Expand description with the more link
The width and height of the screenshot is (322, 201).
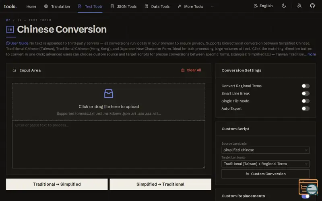[312, 54]
